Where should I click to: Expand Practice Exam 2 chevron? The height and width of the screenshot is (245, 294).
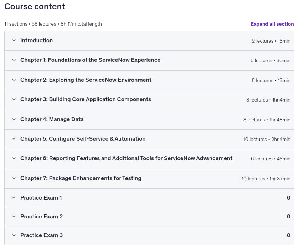click(x=14, y=216)
